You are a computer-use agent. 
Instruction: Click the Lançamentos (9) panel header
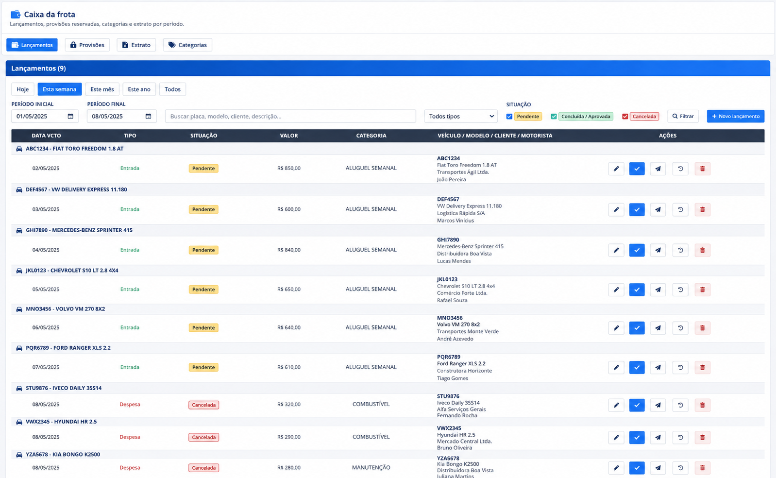point(388,68)
